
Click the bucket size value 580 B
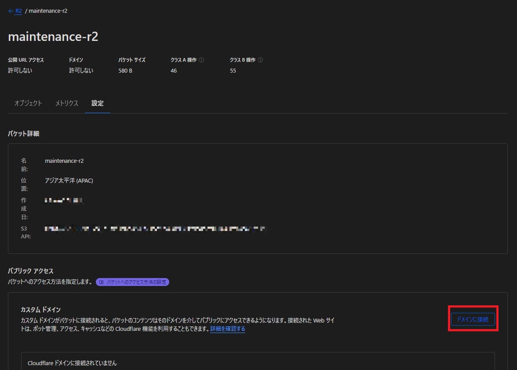click(125, 71)
